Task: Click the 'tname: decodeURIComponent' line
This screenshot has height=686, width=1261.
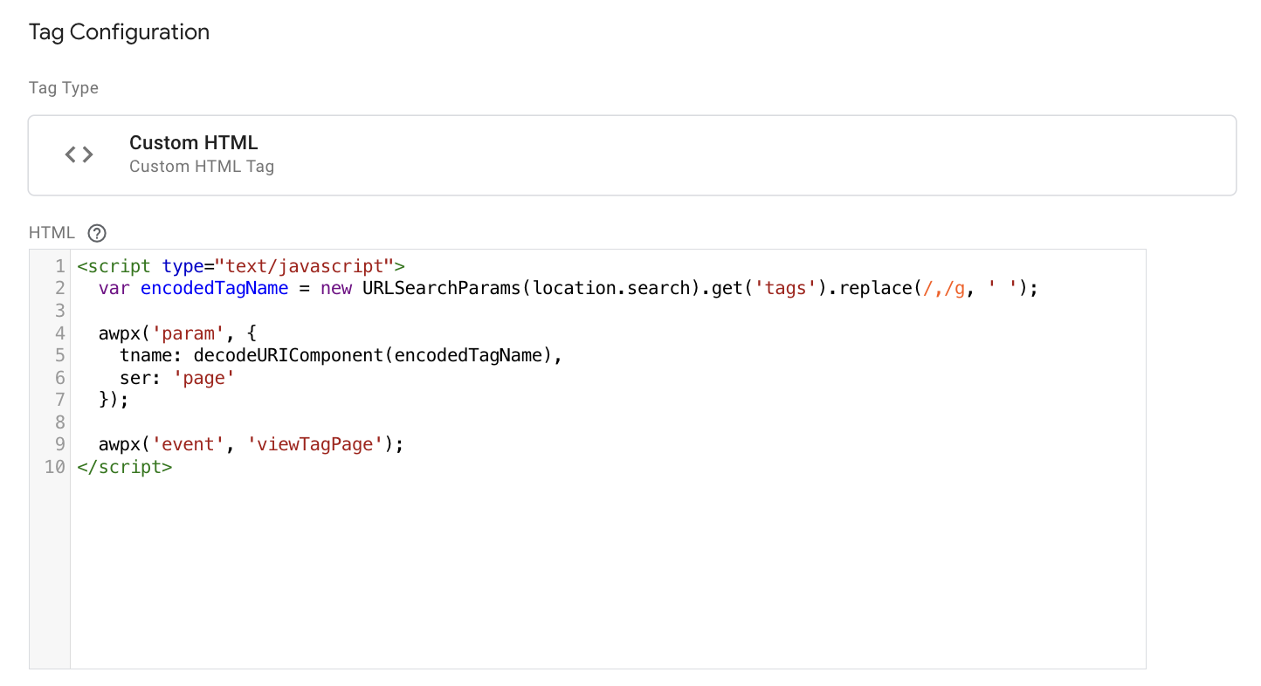Action: pyautogui.click(x=341, y=355)
